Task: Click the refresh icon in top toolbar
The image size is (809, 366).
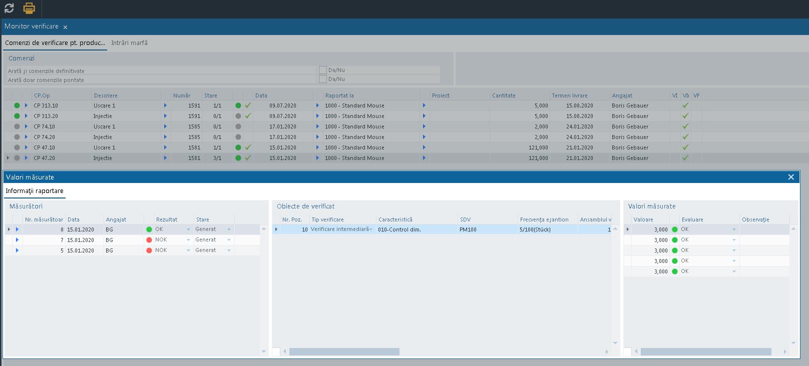Action: [x=9, y=8]
